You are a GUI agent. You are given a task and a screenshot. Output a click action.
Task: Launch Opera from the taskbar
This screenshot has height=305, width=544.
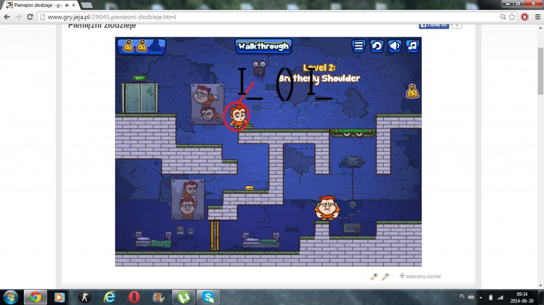click(x=134, y=298)
